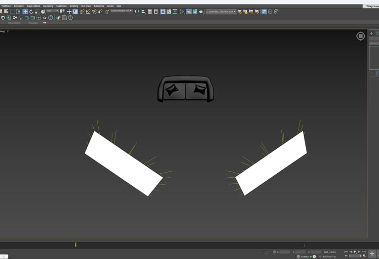Select the Move tool in toolbar
Screen dimensions: 379x259
click(x=25, y=12)
